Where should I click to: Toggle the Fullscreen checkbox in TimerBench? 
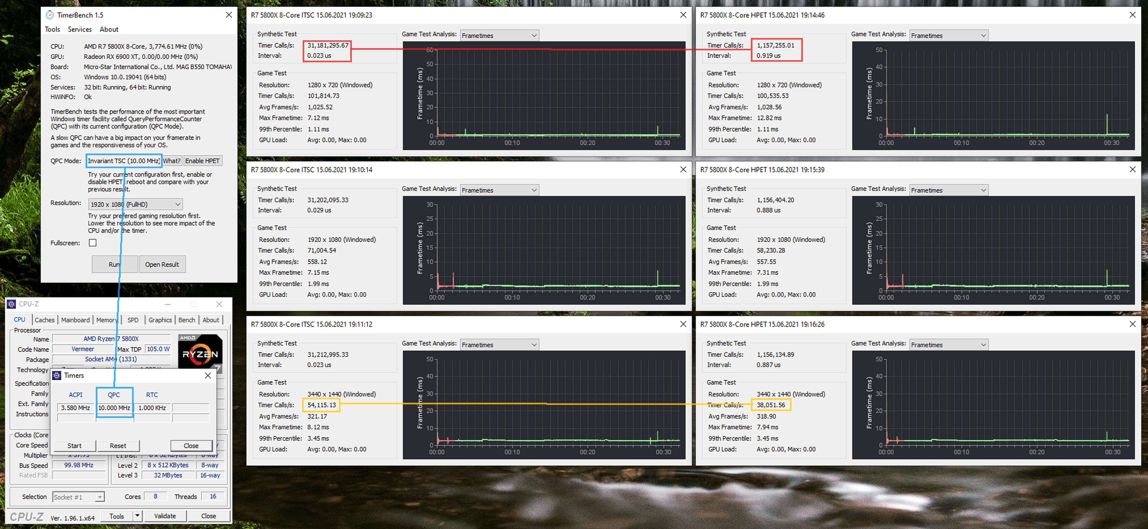[x=93, y=243]
